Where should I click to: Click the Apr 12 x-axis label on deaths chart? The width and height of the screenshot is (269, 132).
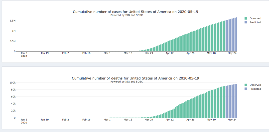tap(170, 120)
